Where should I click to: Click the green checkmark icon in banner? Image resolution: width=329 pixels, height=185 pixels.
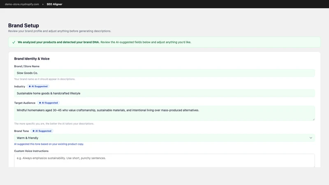pyautogui.click(x=14, y=42)
